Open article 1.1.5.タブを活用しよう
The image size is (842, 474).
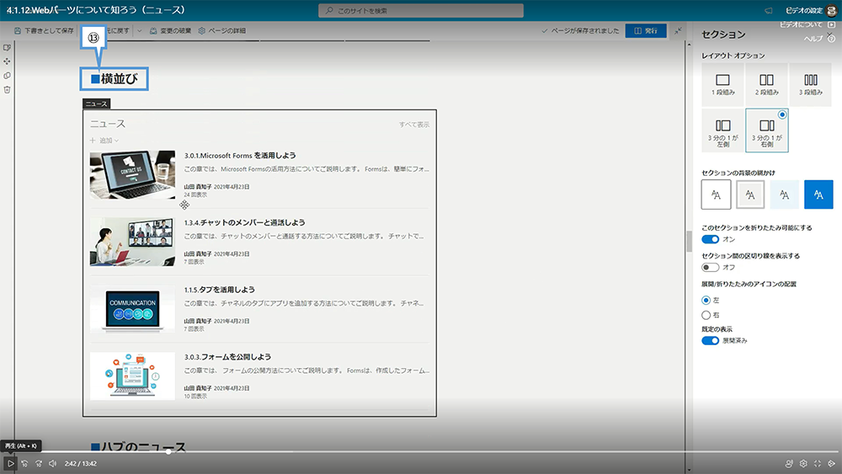click(x=220, y=290)
